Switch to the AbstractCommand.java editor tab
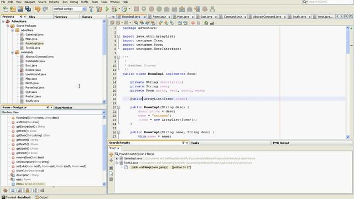This screenshot has width=354, height=199. pos(267,17)
